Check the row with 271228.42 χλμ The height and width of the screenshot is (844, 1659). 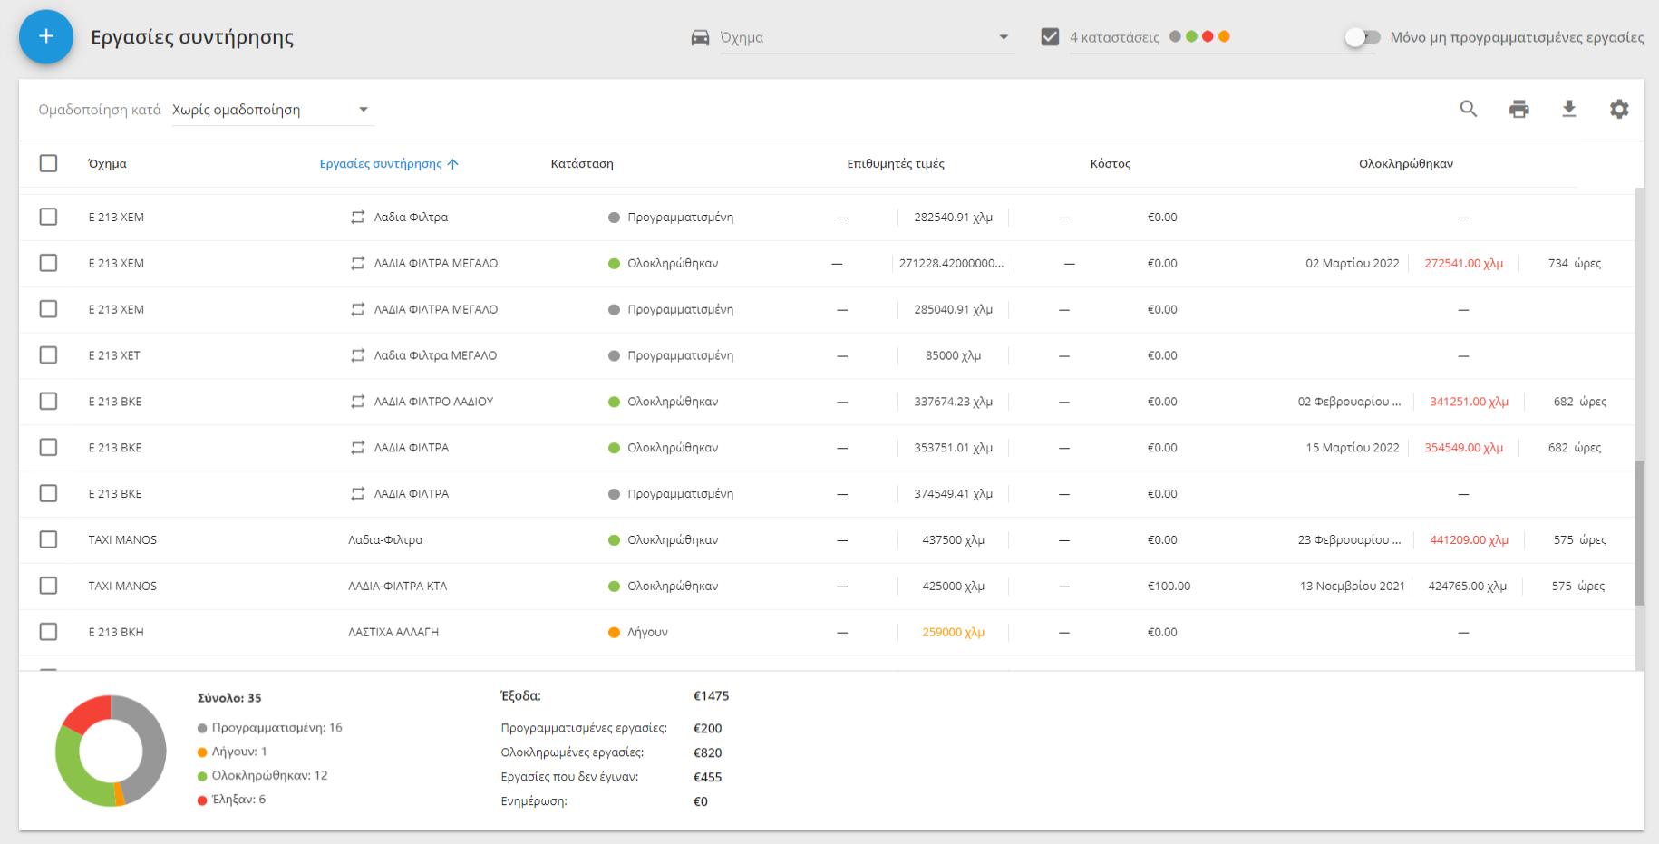pyautogui.click(x=48, y=263)
